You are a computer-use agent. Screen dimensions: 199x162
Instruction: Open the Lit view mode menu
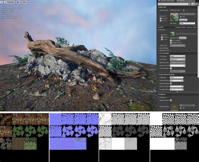tap(18, 2)
